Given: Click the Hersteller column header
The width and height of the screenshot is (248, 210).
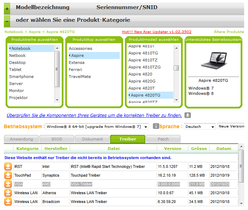Looking at the screenshot, I should (56, 149).
